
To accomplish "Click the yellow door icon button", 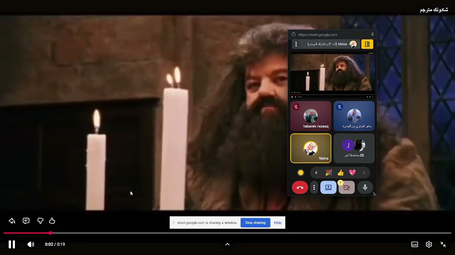I will [x=367, y=44].
